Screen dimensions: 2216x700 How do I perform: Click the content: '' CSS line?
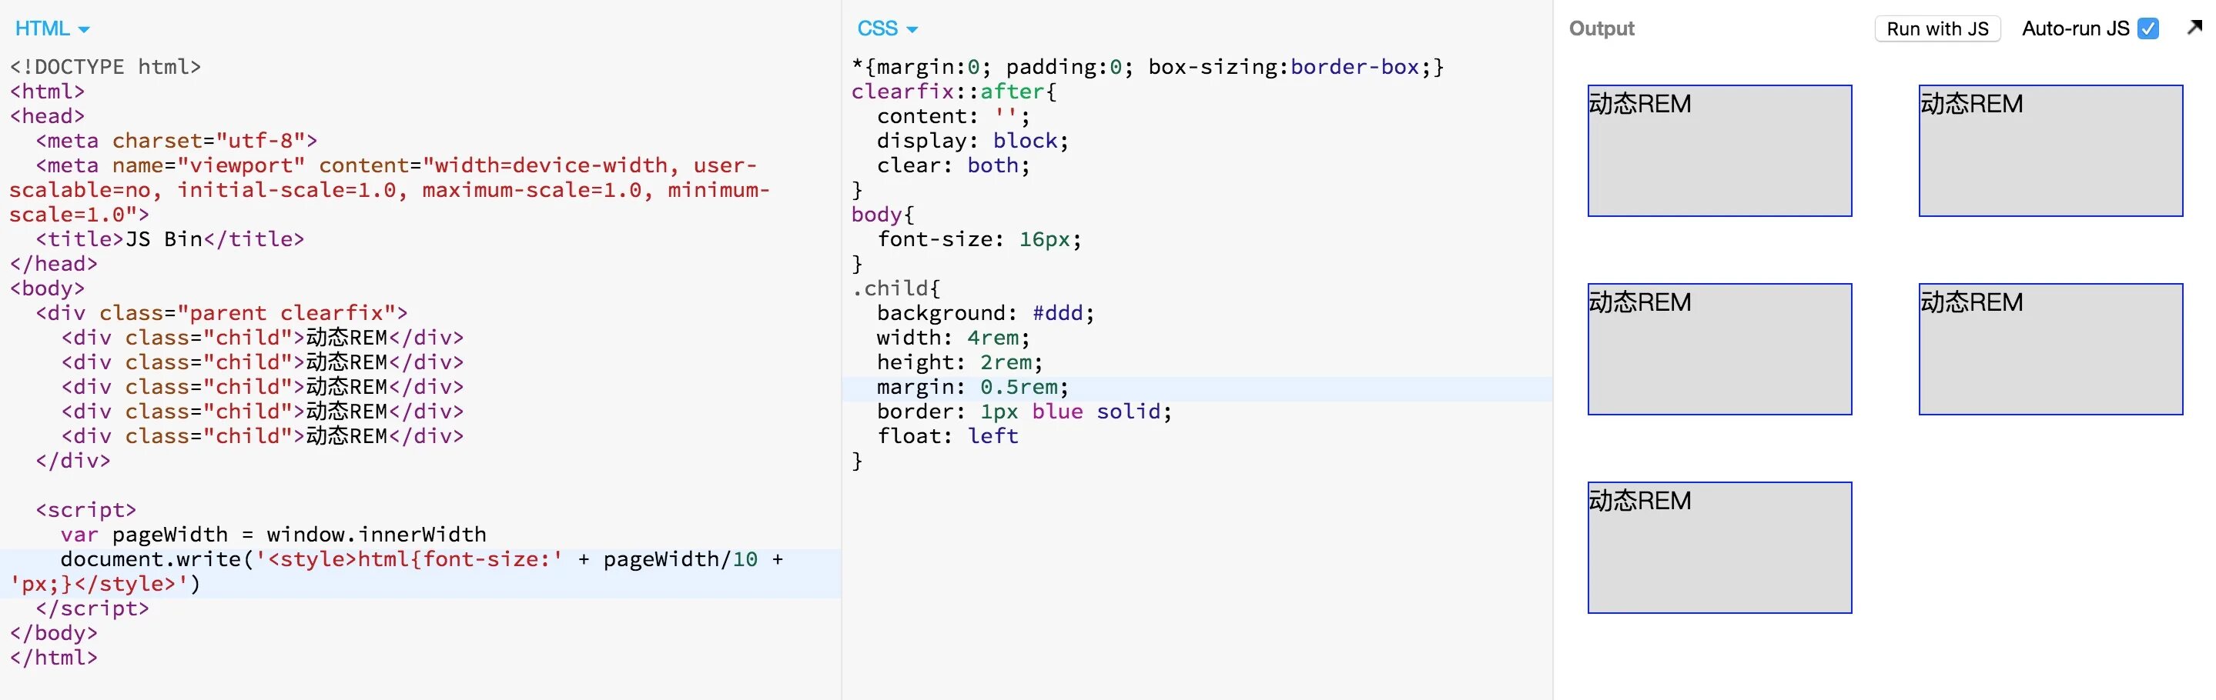pyautogui.click(x=953, y=116)
